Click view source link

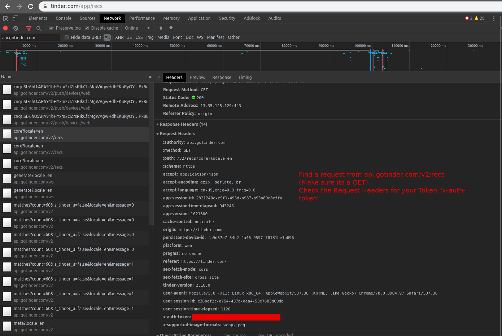tap(234, 335)
